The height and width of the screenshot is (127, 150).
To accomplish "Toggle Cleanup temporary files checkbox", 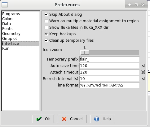I will click(x=46, y=40).
